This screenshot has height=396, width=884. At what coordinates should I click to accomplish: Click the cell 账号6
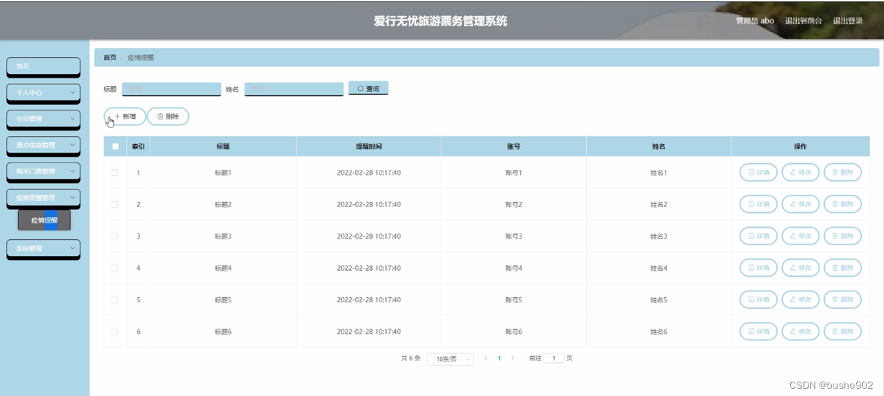click(x=513, y=332)
